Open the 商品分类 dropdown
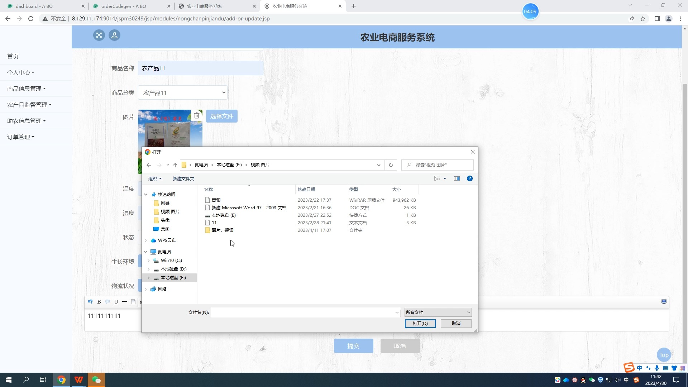Image resolution: width=688 pixels, height=387 pixels. [183, 93]
